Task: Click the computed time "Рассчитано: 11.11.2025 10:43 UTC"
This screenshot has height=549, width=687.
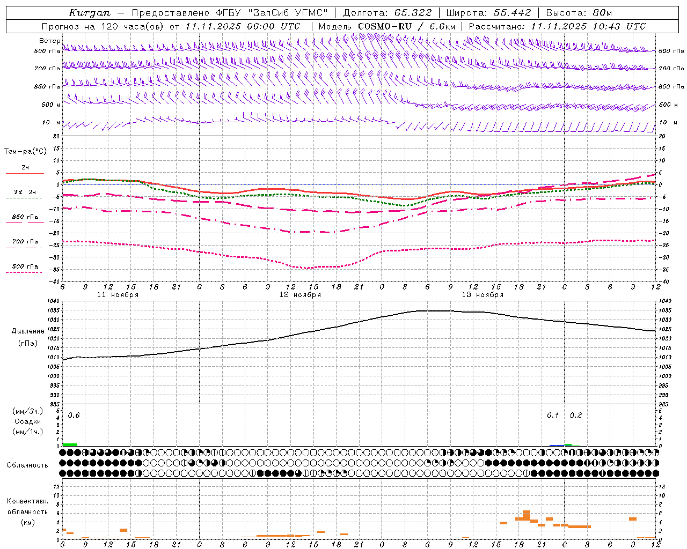Action: click(x=557, y=26)
